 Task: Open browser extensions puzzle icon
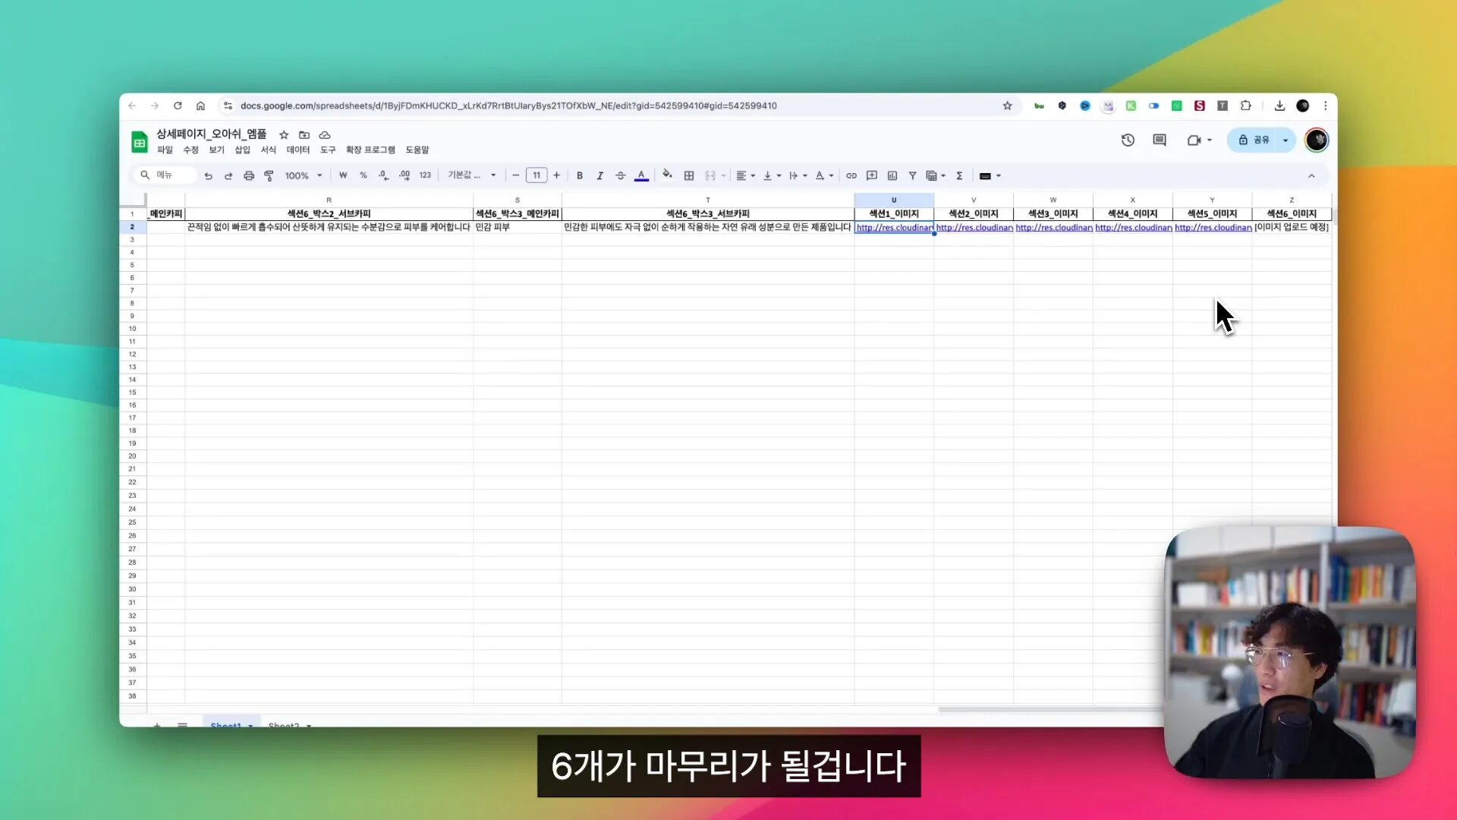pos(1245,106)
